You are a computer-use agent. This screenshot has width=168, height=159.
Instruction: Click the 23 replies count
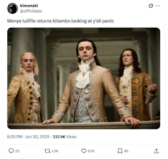pos(17,151)
